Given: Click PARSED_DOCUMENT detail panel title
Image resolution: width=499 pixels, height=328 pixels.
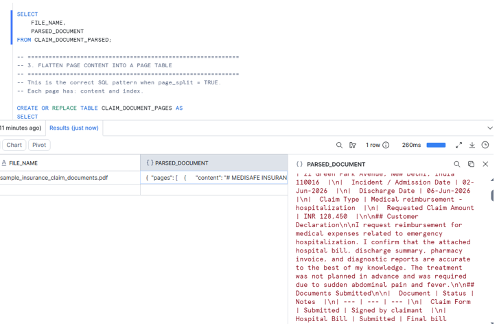Looking at the screenshot, I should tap(336, 165).
